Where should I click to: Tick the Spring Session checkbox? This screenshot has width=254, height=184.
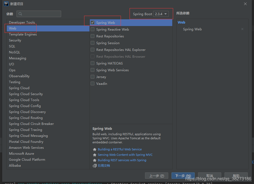pos(93,43)
